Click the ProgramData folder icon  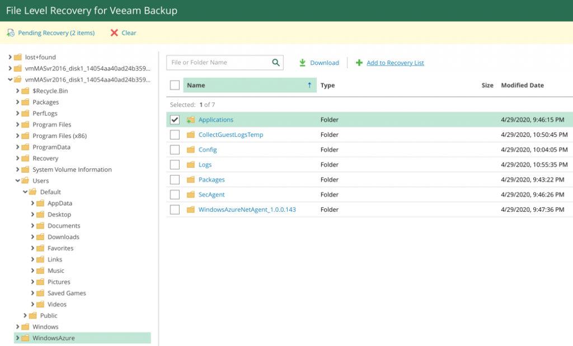pos(25,147)
